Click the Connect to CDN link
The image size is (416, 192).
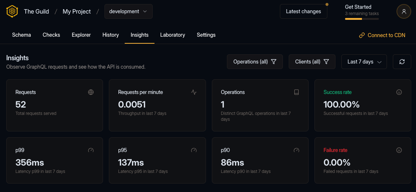(382, 35)
